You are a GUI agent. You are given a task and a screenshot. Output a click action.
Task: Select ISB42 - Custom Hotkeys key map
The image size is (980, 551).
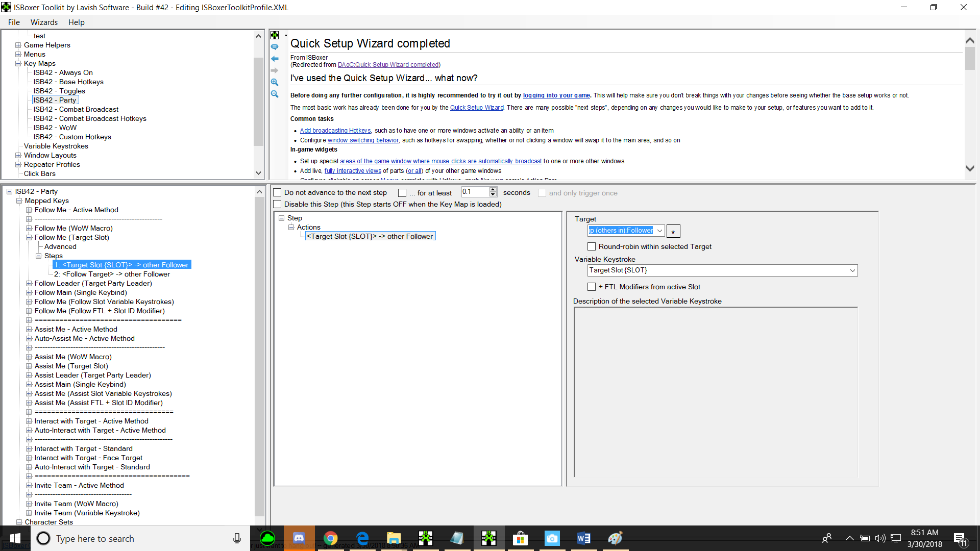[x=72, y=137]
